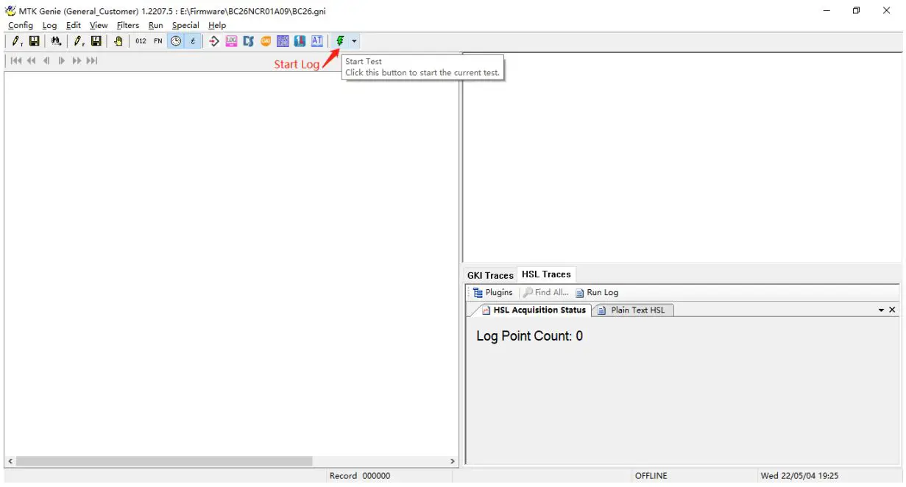This screenshot has height=487, width=906.
Task: Open the HSL panel dropdown arrow
Action: click(x=882, y=310)
